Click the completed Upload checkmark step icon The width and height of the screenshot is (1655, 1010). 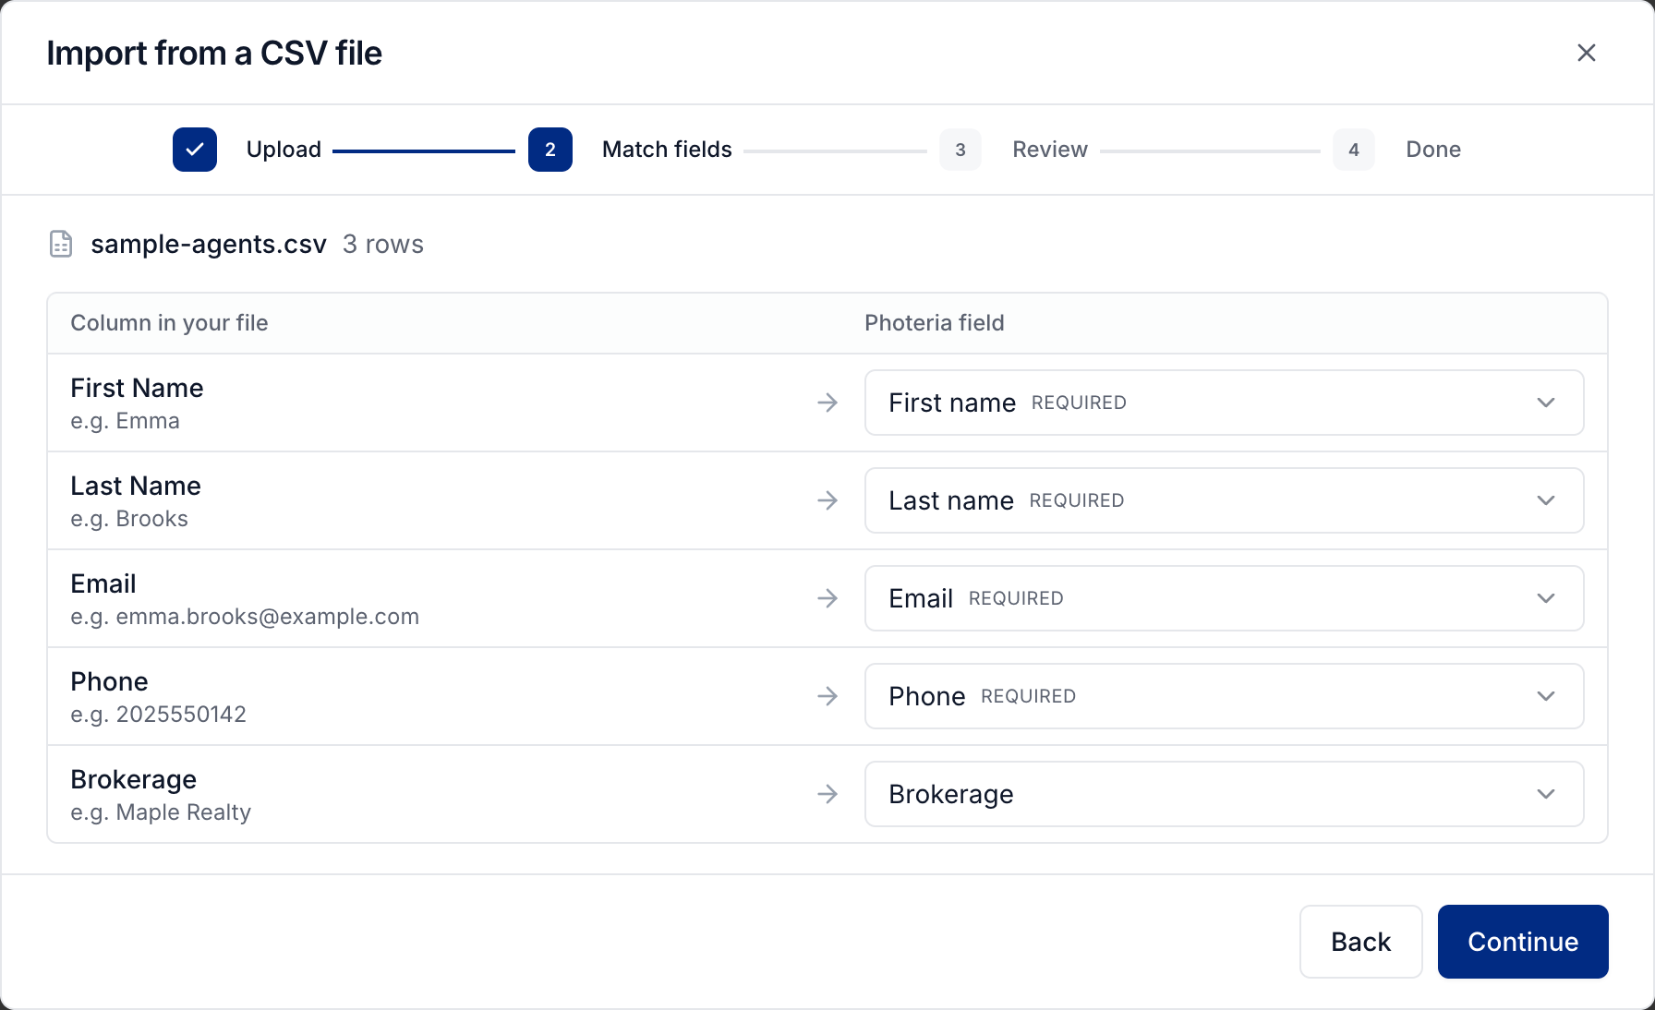[195, 150]
